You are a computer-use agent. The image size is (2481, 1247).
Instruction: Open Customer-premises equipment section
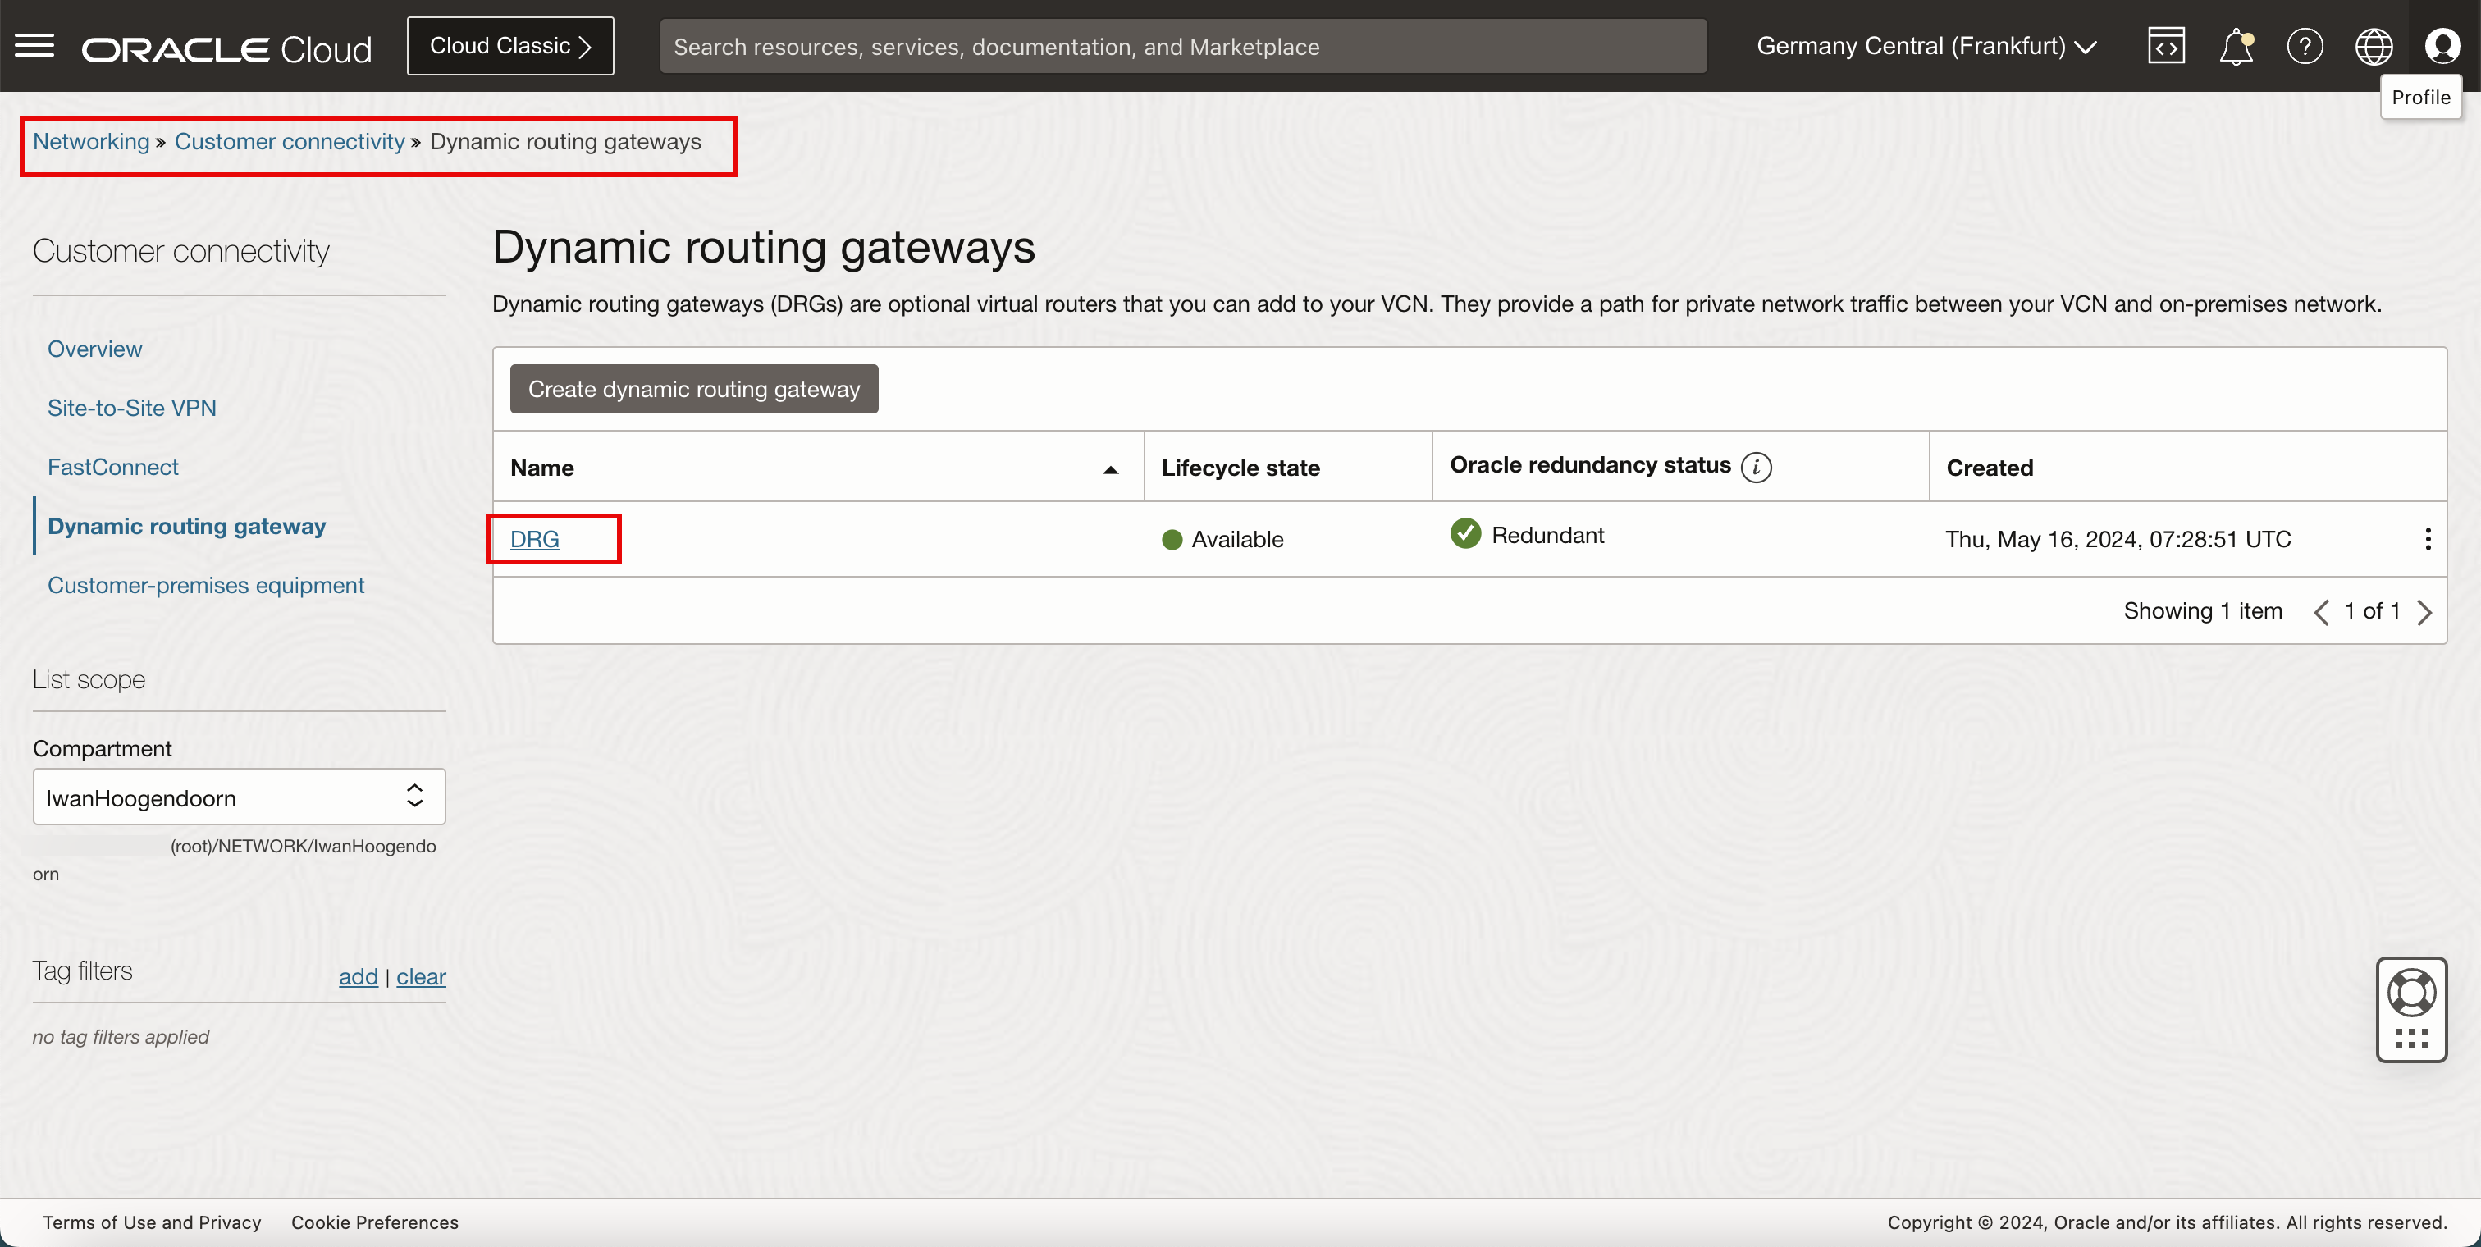pyautogui.click(x=205, y=586)
